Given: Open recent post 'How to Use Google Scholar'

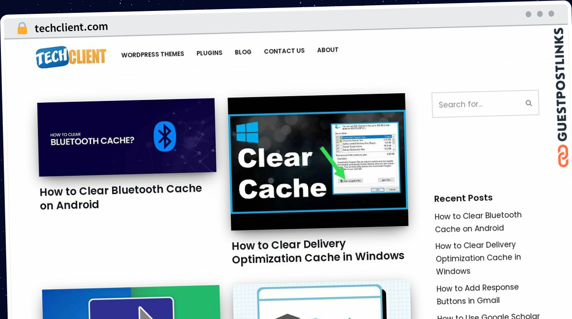Looking at the screenshot, I should point(489,316).
